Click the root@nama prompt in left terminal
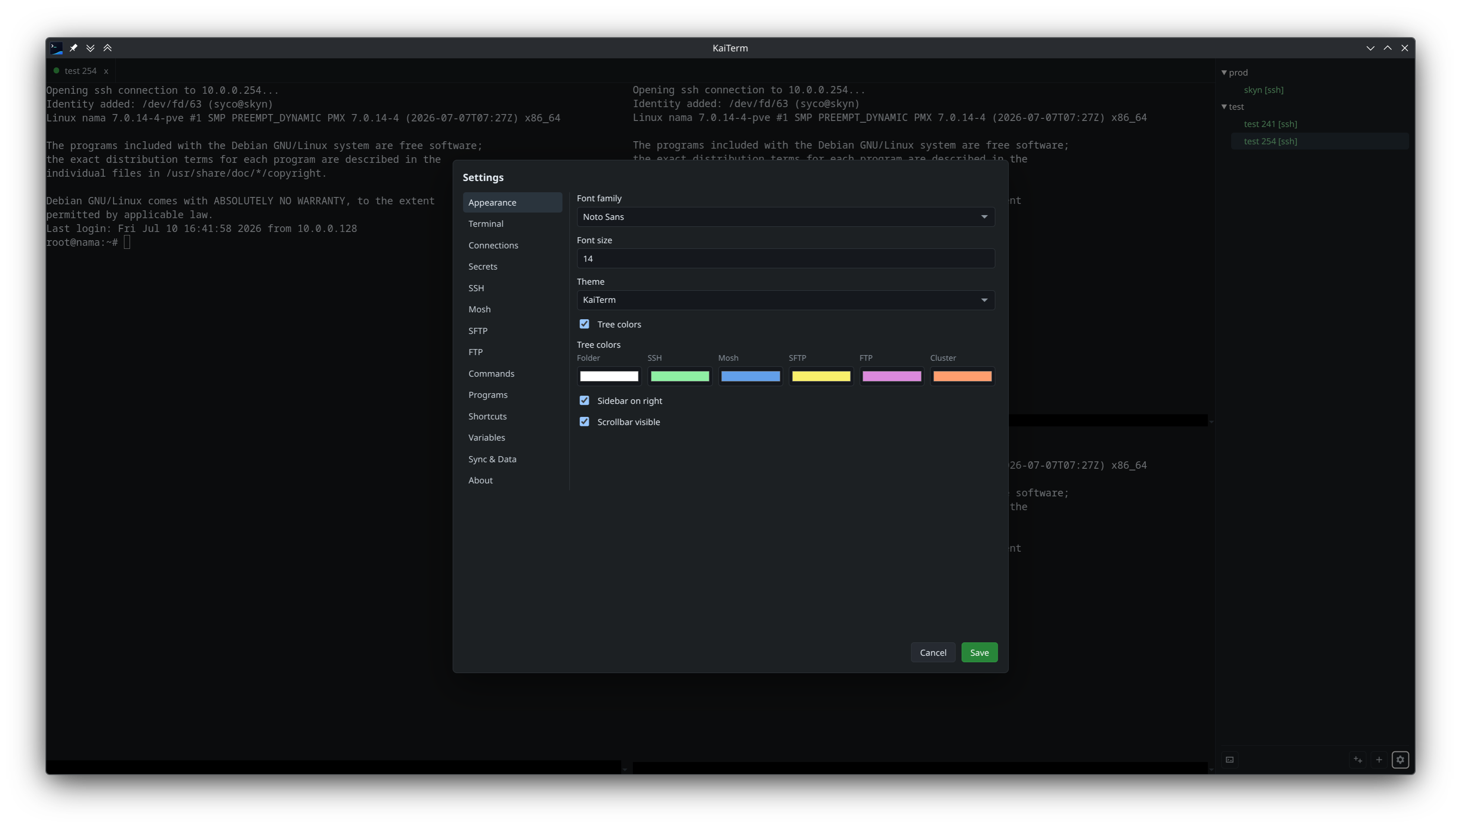1461x829 pixels. pos(82,242)
